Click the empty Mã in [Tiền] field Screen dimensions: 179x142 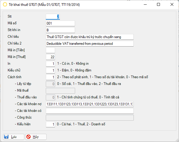50,50
